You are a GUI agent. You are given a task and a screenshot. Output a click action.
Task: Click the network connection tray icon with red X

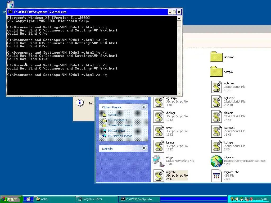246,199
